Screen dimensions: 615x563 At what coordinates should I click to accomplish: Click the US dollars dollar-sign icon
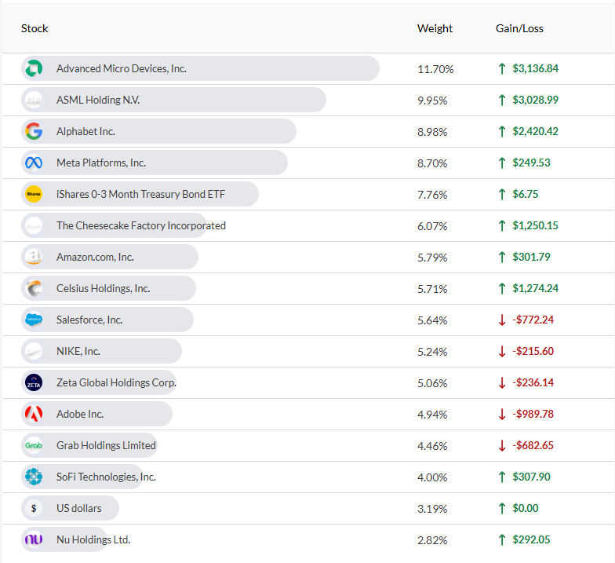coord(34,508)
